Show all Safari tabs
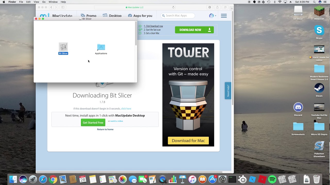Screen dimensions: 330x185 [225, 7]
